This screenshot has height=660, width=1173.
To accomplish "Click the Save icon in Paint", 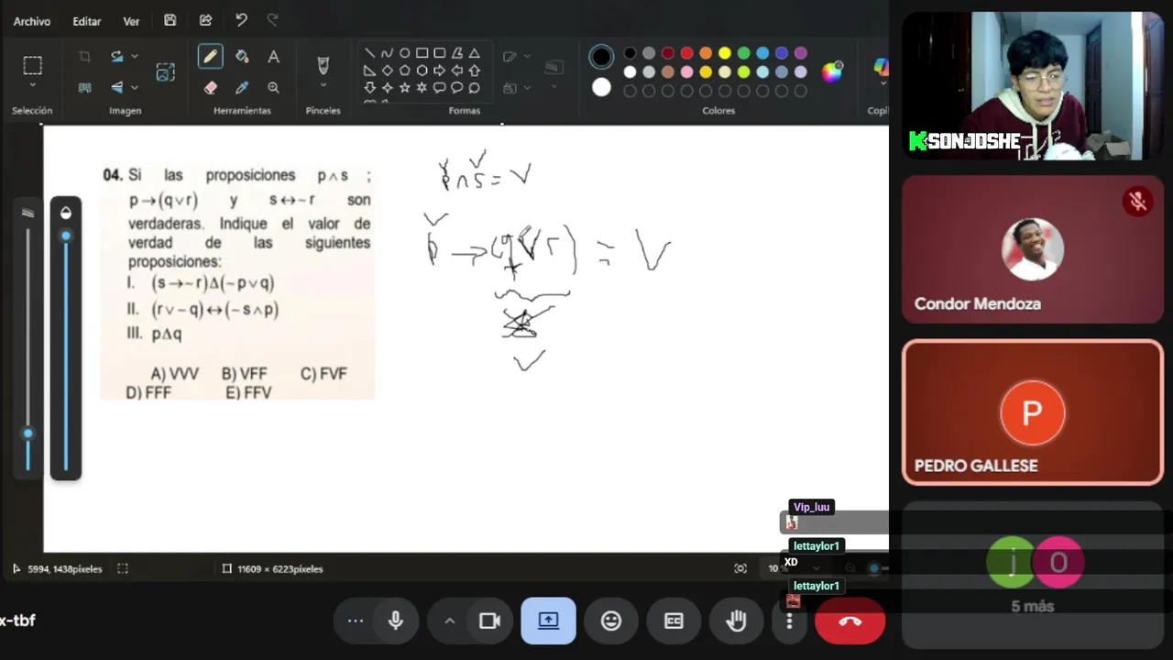I will [170, 20].
